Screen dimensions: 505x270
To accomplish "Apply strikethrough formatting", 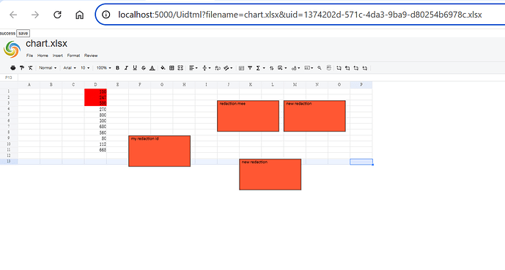I will (144, 68).
